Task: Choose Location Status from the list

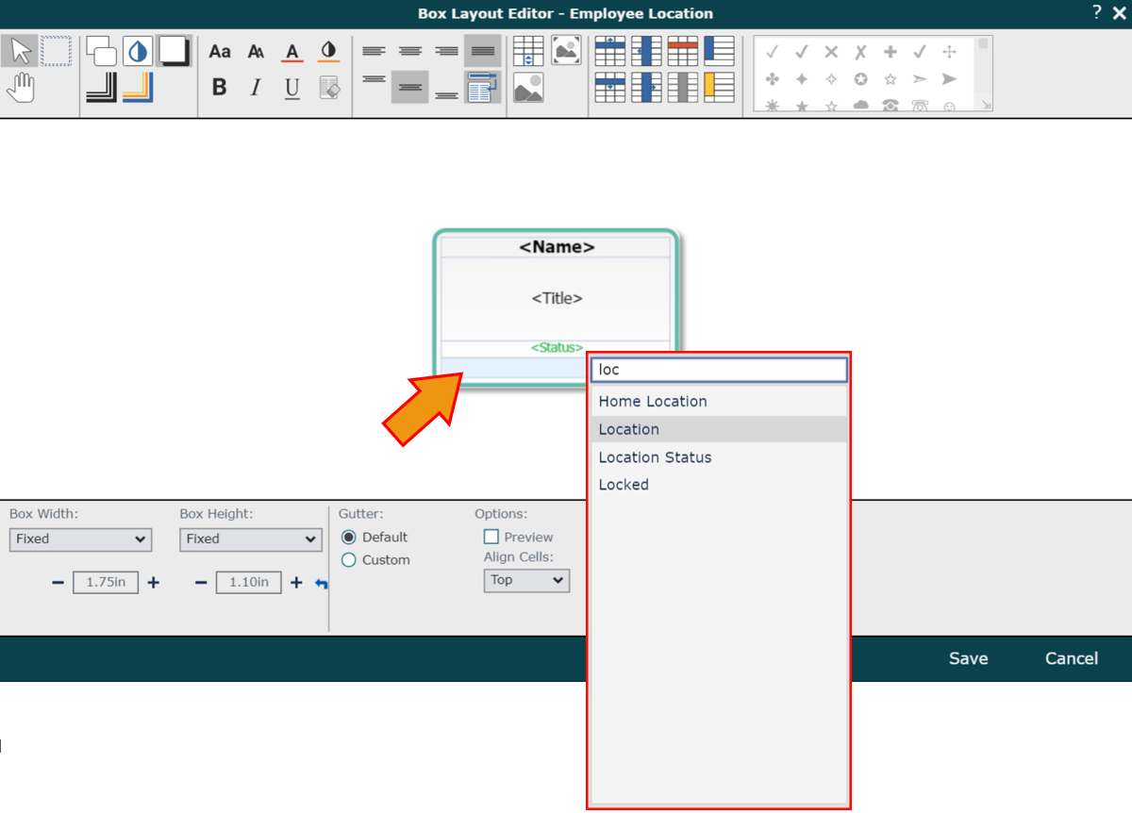Action: (719, 457)
